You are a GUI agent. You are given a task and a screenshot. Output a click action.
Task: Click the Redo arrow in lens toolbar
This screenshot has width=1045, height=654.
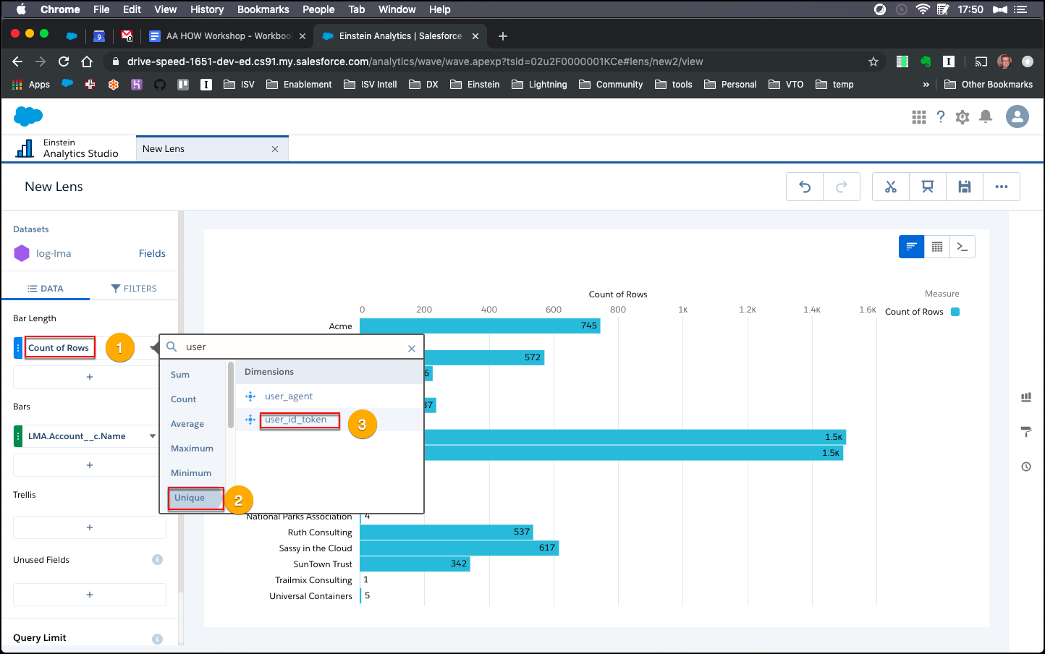pyautogui.click(x=842, y=187)
